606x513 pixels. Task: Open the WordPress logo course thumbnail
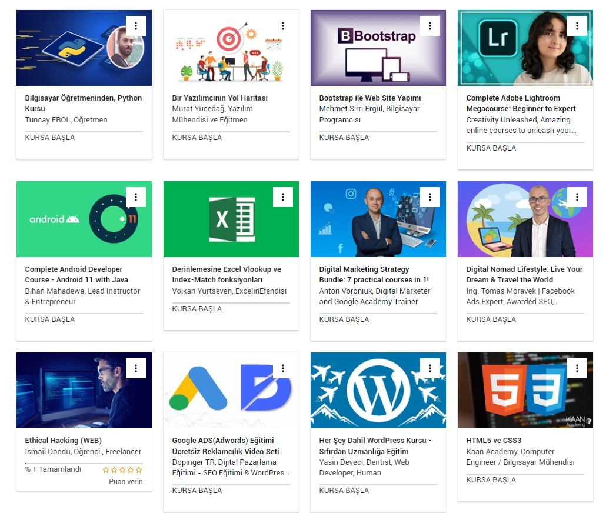(x=378, y=390)
